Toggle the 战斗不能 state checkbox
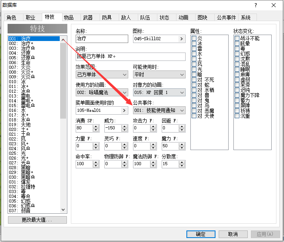The image size is (284, 242). point(237,38)
